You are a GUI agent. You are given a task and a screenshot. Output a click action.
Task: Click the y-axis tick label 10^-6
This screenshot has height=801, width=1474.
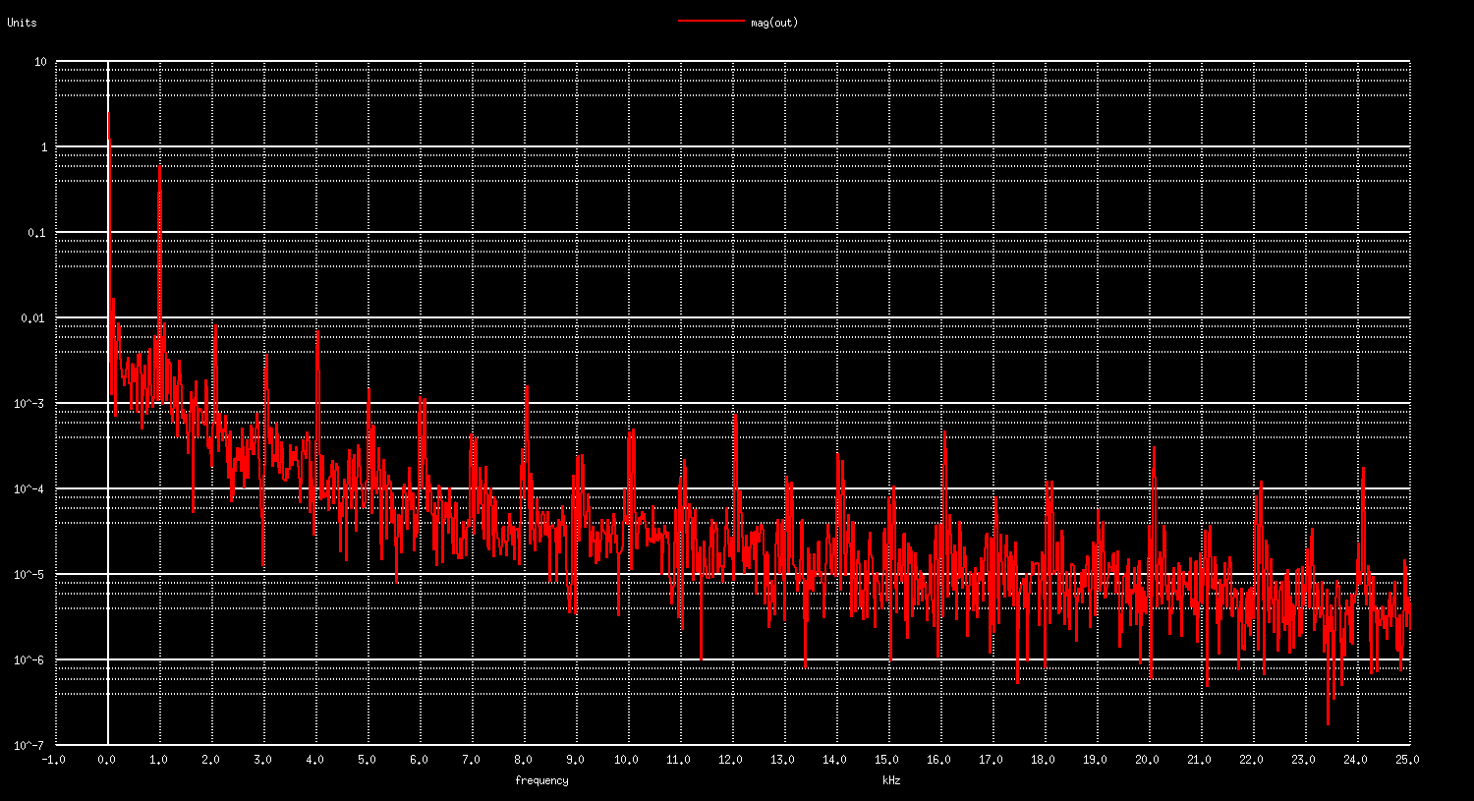pos(30,659)
